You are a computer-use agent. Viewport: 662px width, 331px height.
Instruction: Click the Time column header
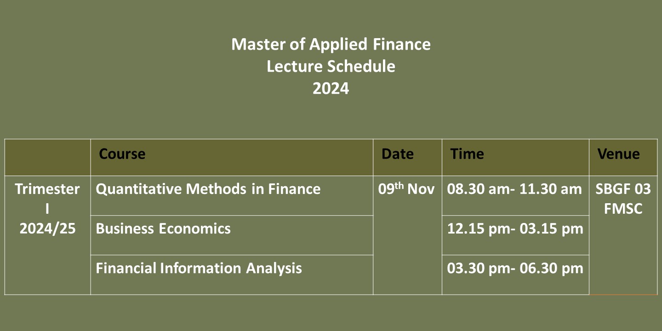pyautogui.click(x=467, y=154)
